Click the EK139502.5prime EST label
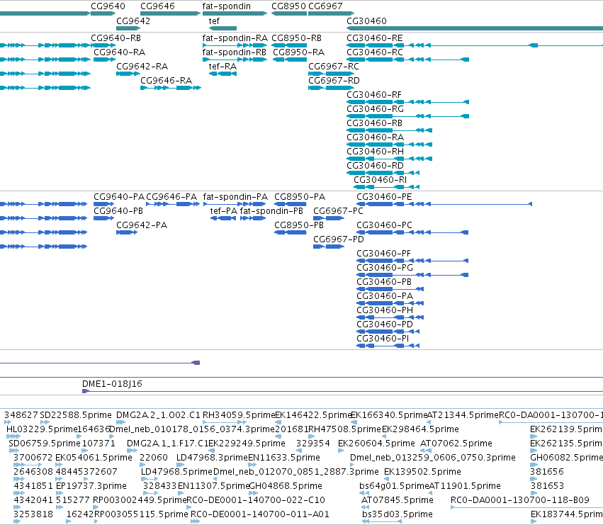The width and height of the screenshot is (603, 525). pyautogui.click(x=422, y=473)
